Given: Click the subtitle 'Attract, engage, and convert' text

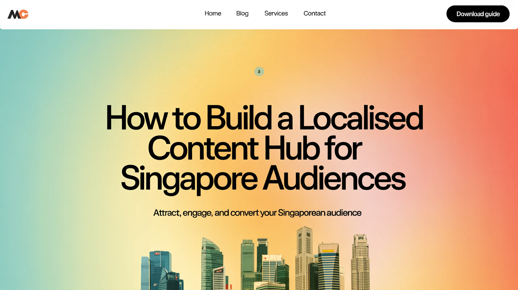Looking at the screenshot, I should 257,213.
